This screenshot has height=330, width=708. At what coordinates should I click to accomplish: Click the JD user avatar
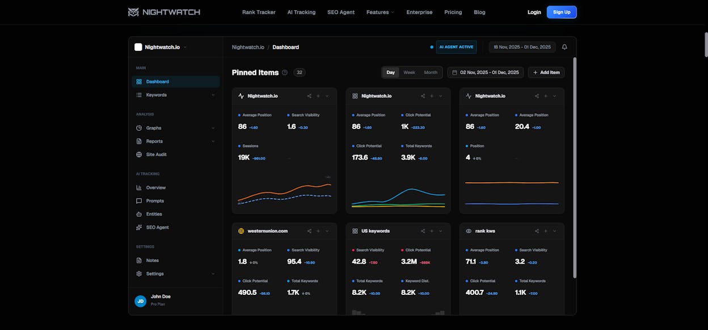pyautogui.click(x=140, y=301)
